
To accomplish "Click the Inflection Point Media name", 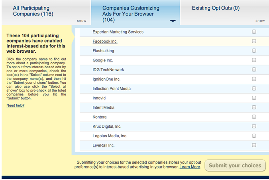I will [112, 89].
